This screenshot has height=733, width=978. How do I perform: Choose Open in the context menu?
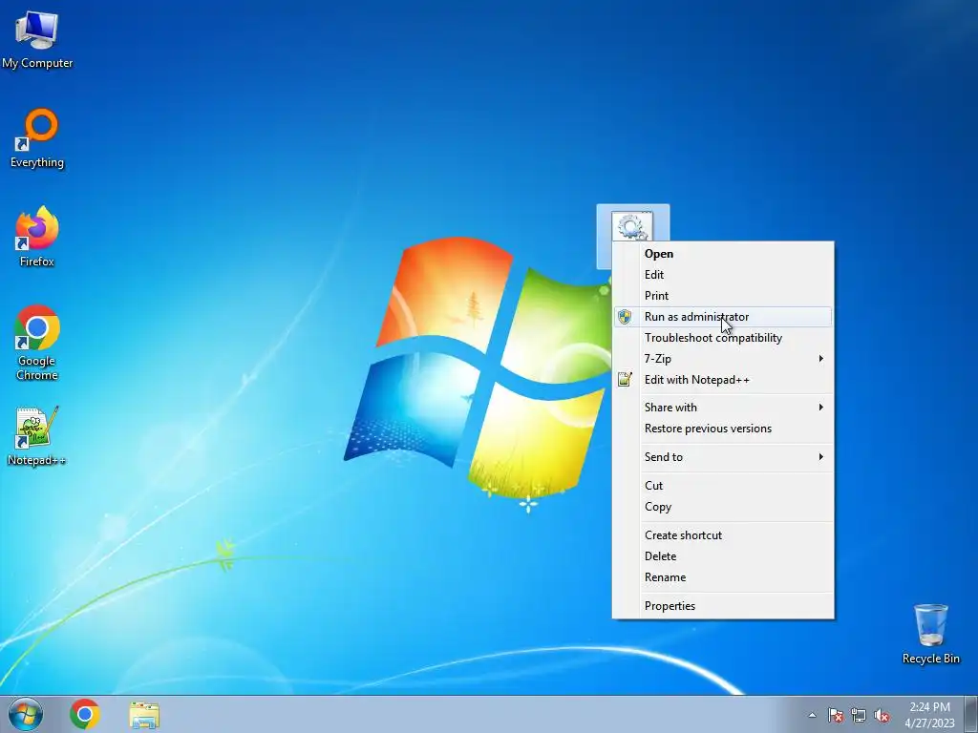tap(723, 254)
